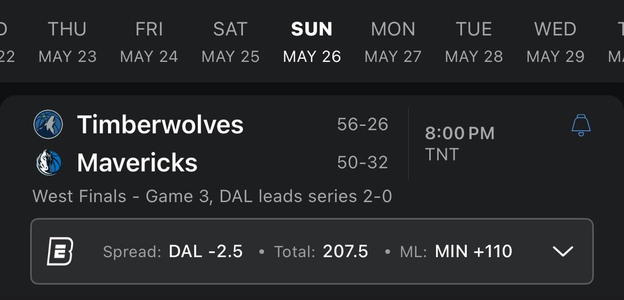Select the MIN +110 moneyline
Viewport: 624px width, 300px height.
pos(473,251)
